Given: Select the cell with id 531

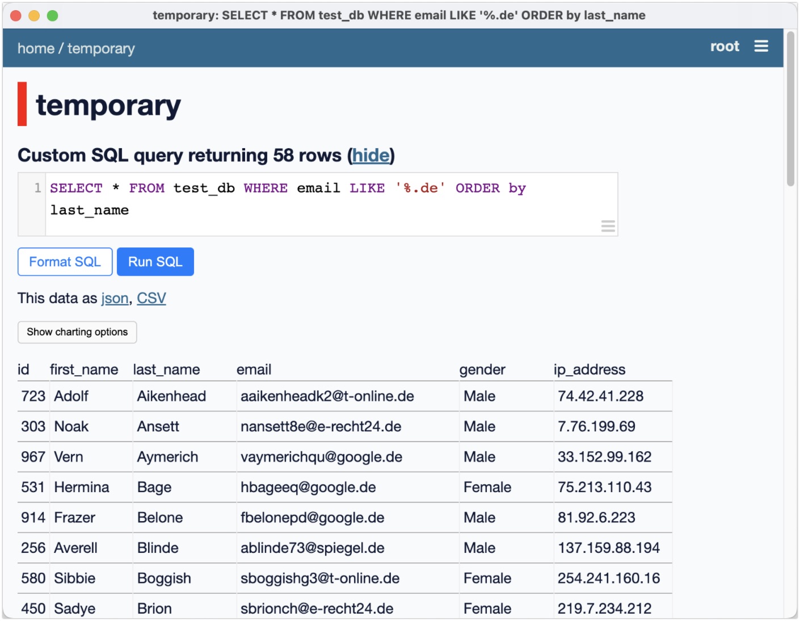Looking at the screenshot, I should (33, 487).
